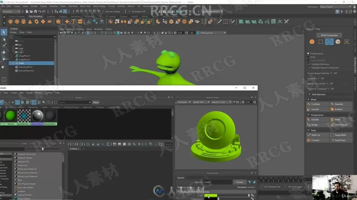Create a polygon sphere from the shelf

[x=10, y=22]
